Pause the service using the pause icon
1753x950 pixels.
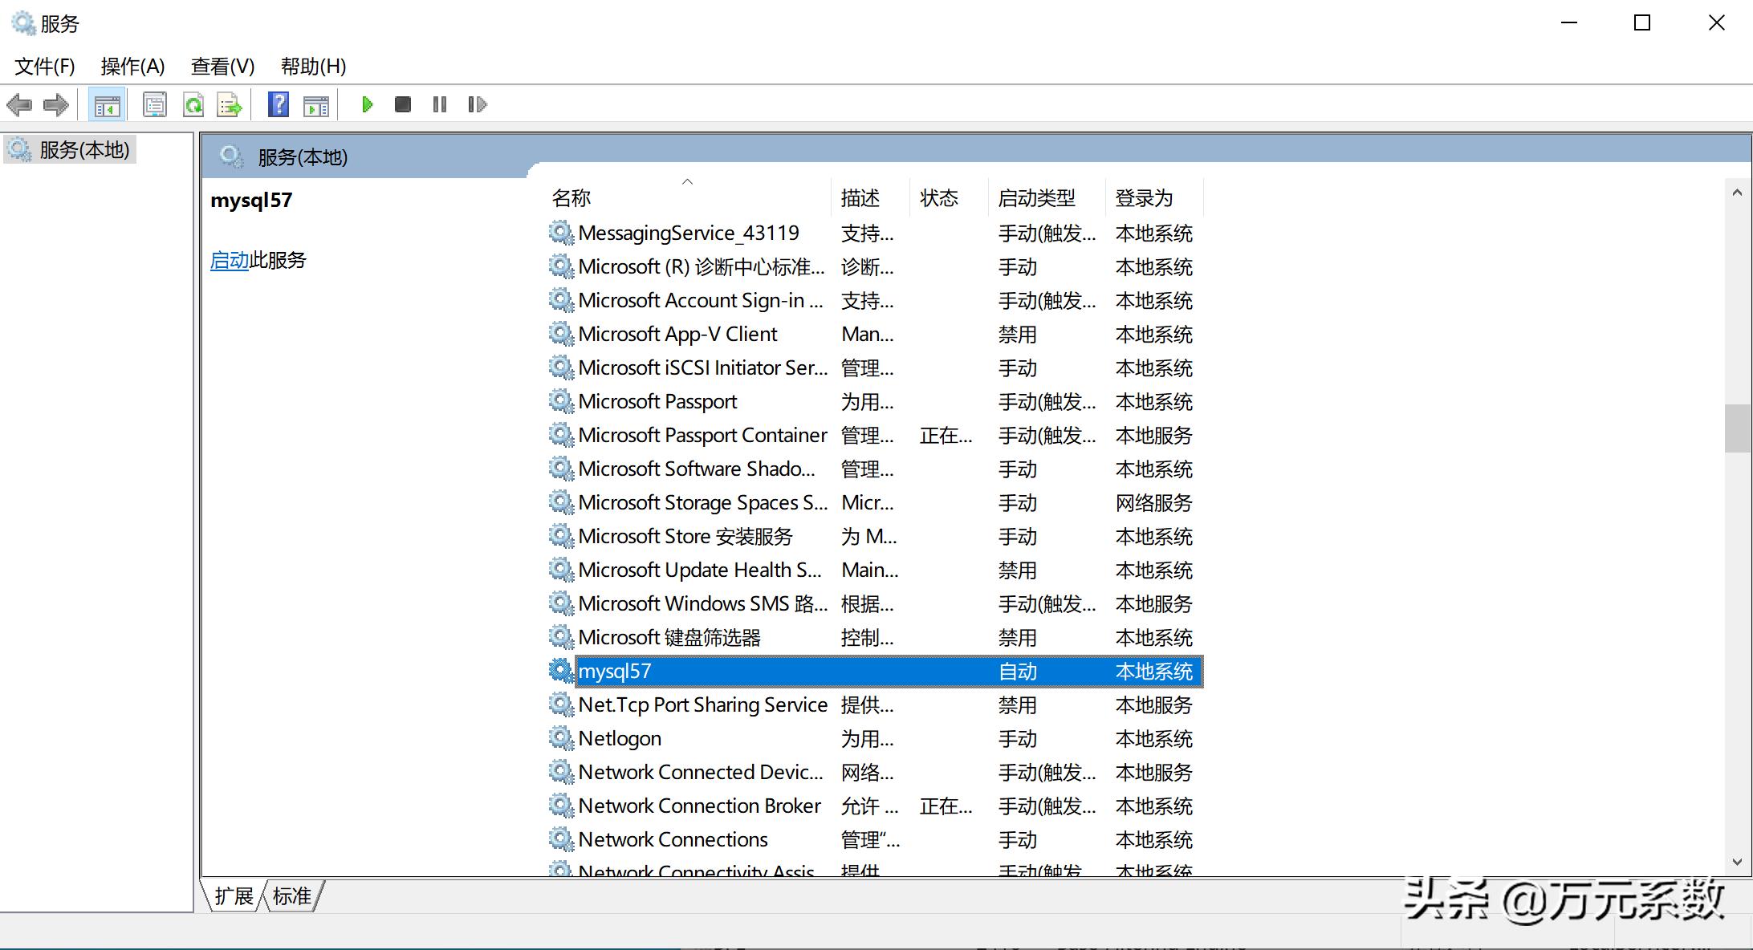click(439, 104)
